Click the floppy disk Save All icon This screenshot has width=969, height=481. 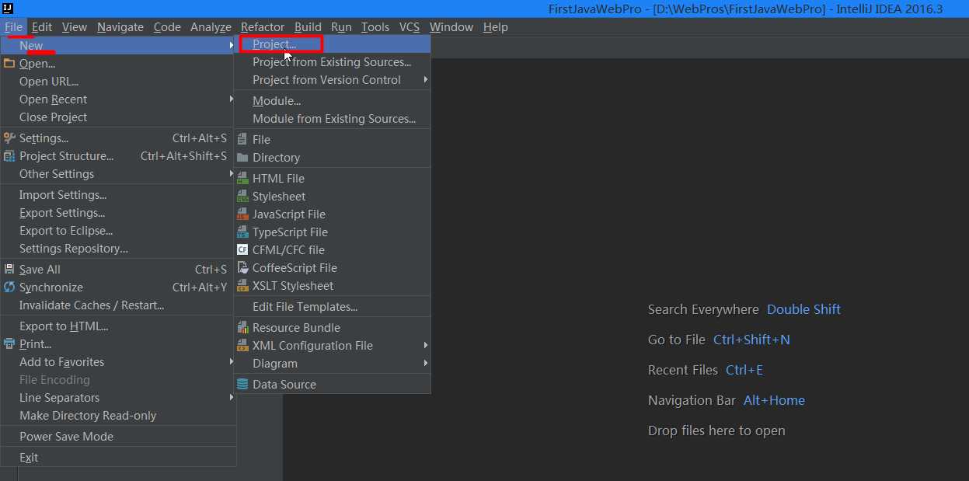9,270
